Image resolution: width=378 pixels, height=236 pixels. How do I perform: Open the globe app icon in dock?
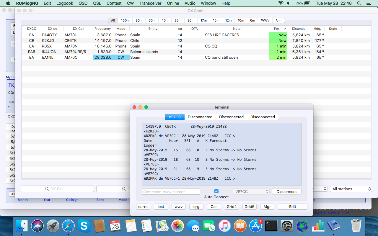[302, 226]
